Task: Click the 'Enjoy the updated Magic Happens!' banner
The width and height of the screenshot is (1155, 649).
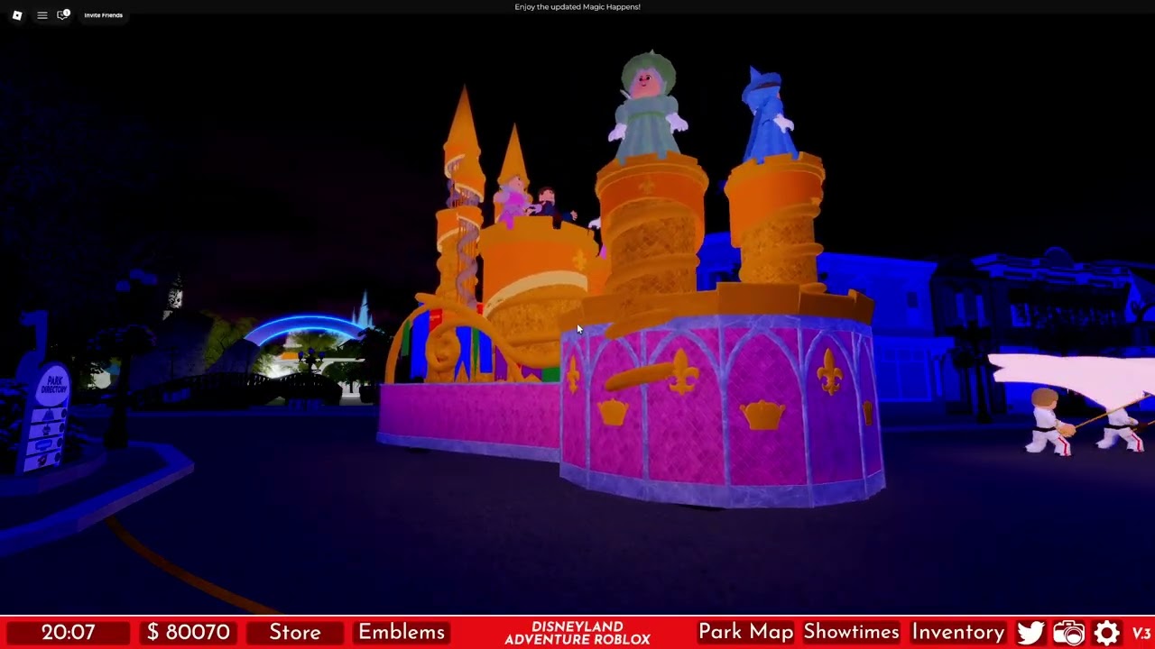Action: (577, 7)
